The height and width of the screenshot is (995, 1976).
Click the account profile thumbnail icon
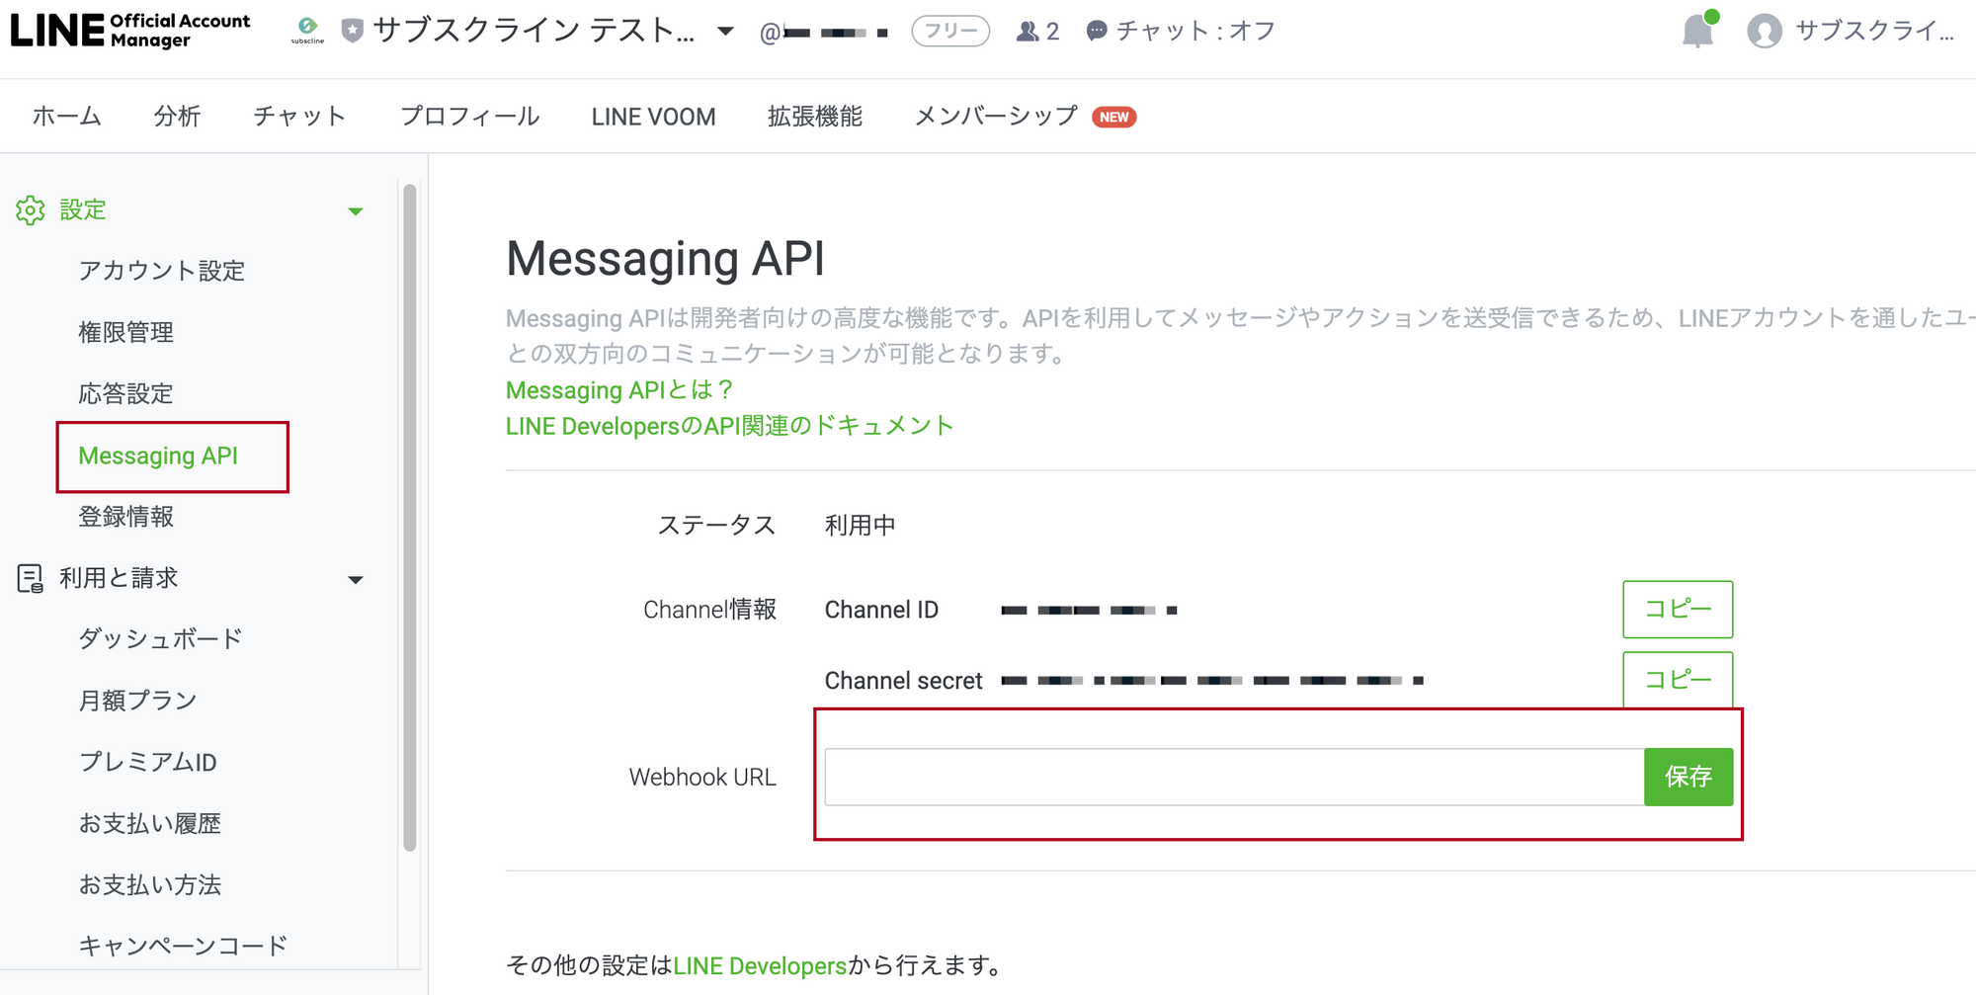[x=307, y=31]
